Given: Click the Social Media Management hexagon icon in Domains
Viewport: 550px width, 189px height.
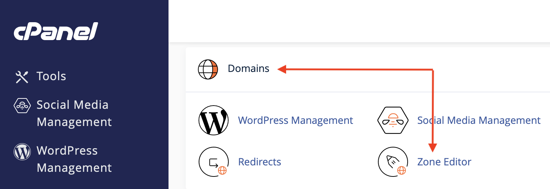Looking at the screenshot, I should click(x=393, y=120).
